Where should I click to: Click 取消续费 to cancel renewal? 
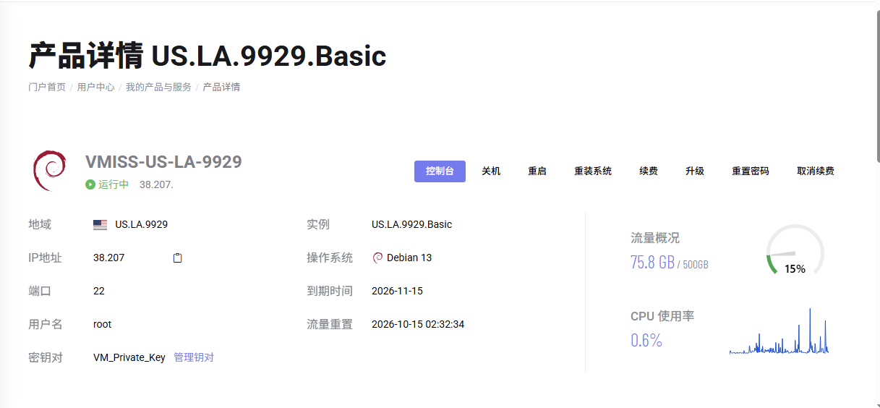(x=816, y=171)
